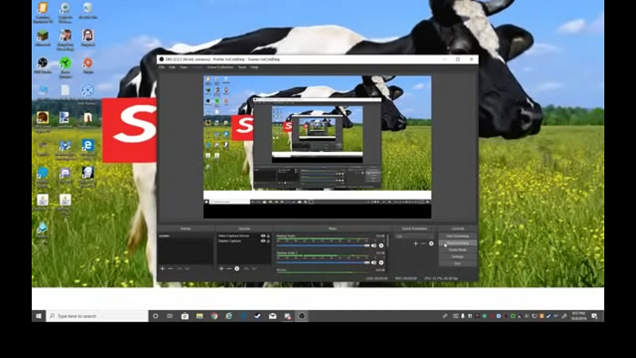Add a new source with the plus icon
This screenshot has width=636, height=358.
(x=221, y=268)
